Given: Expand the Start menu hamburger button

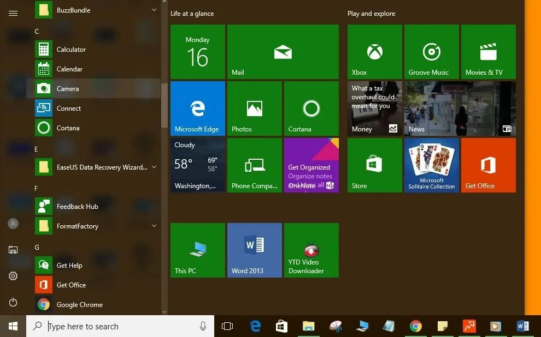Looking at the screenshot, I should (13, 13).
